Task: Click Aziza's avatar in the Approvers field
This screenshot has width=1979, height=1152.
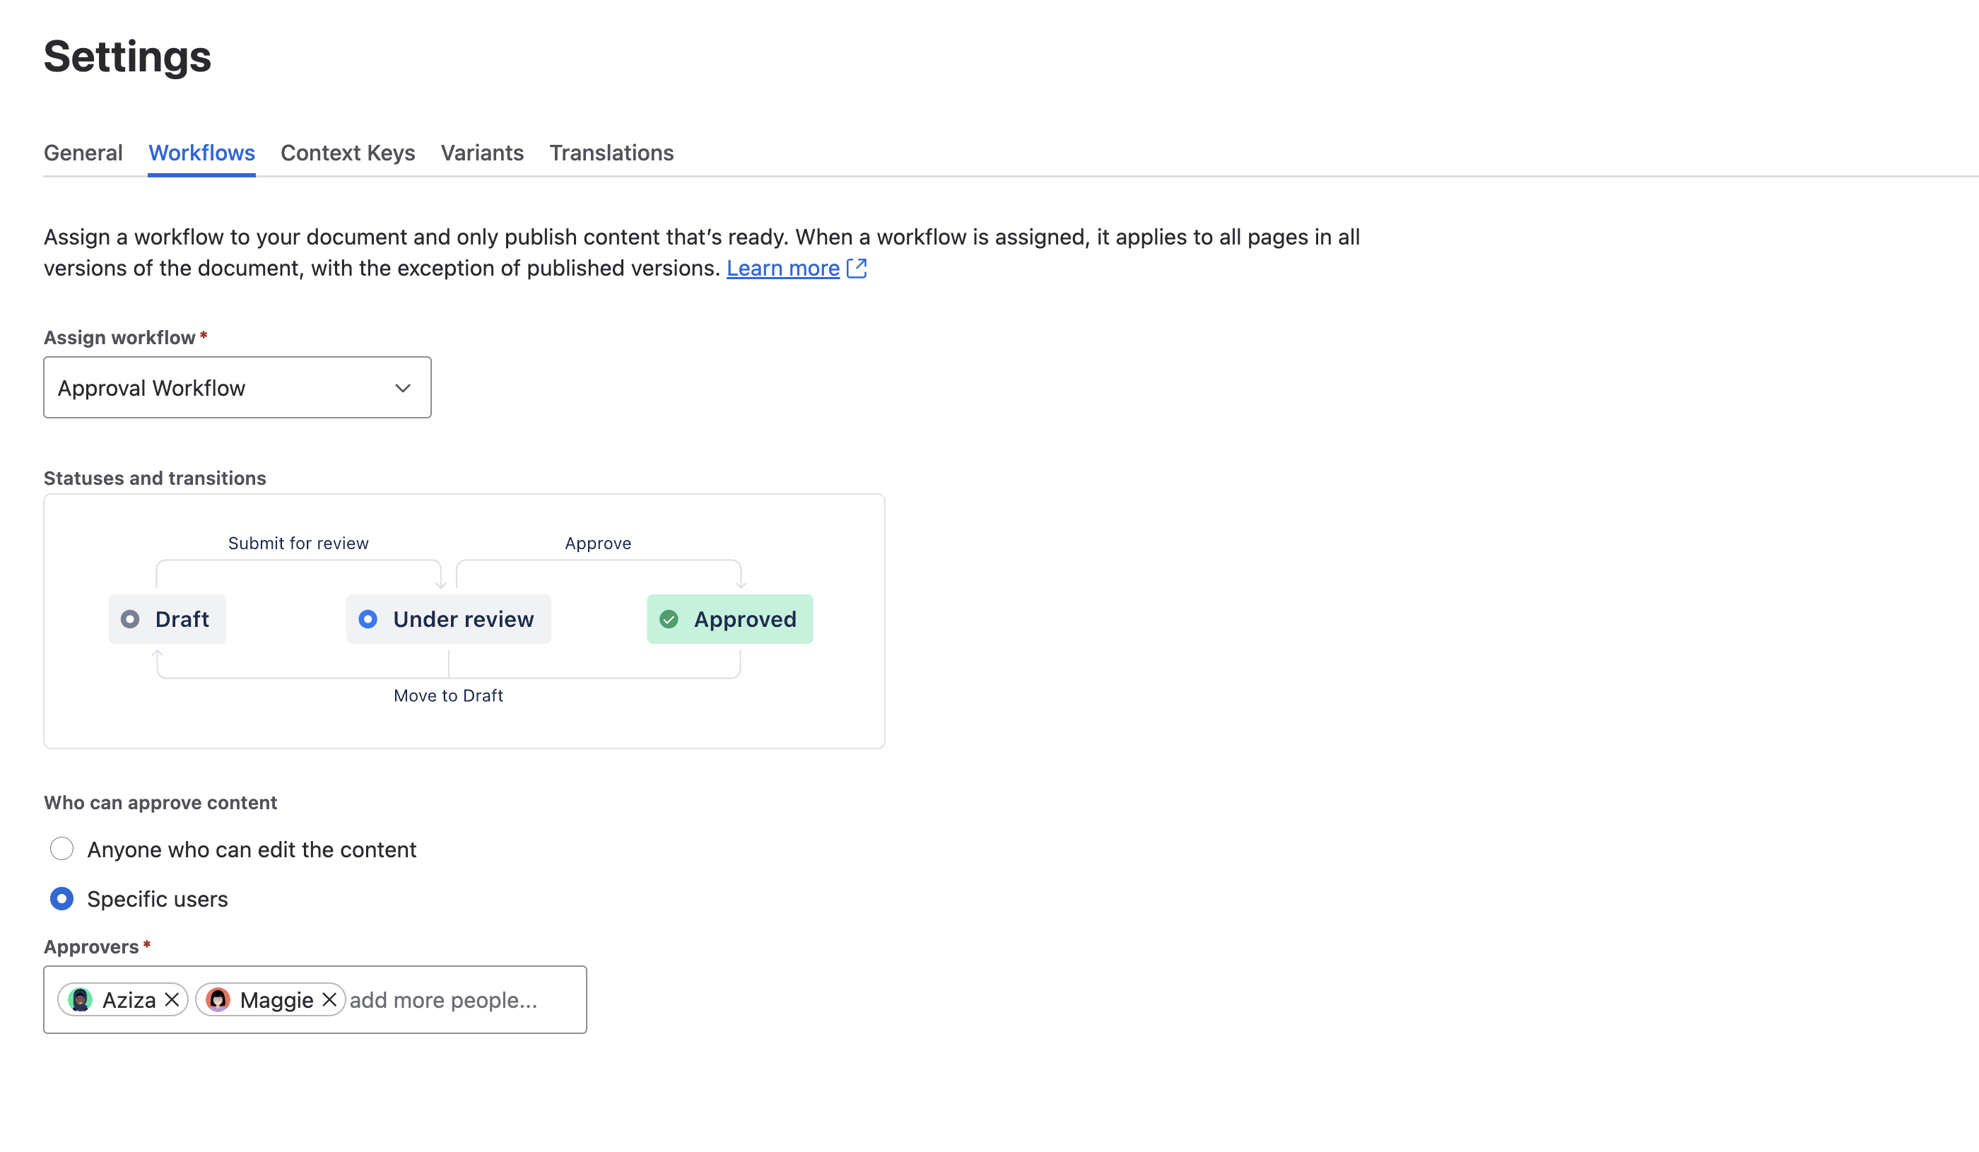Action: click(81, 999)
